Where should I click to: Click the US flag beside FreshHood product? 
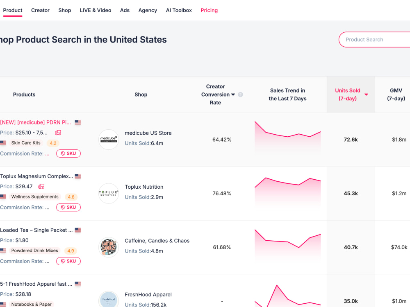77,284
